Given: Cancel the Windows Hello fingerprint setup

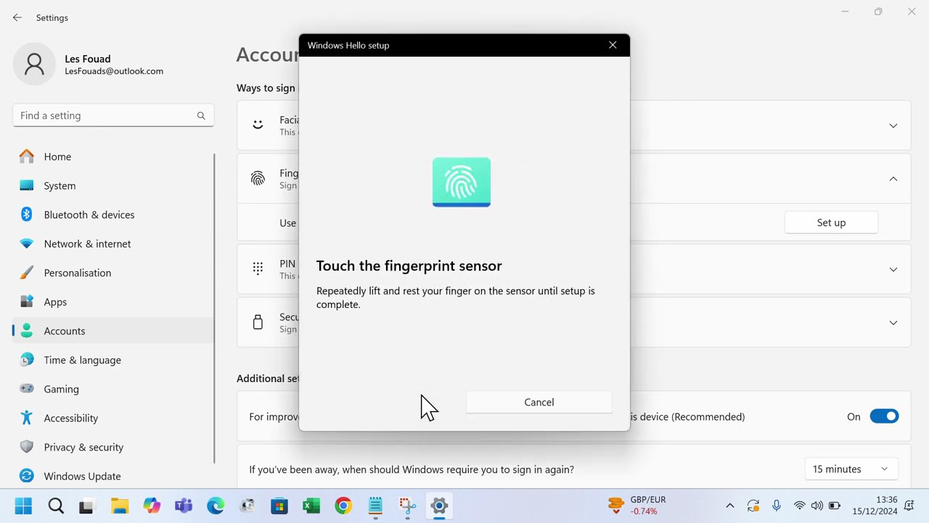Looking at the screenshot, I should pos(539,402).
